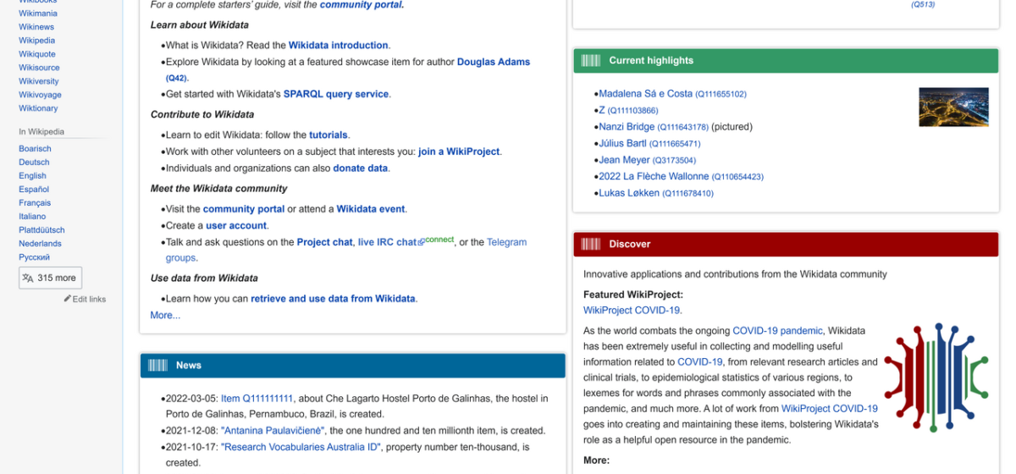1016x474 pixels.
Task: Select Nederlands language link
Action: [40, 244]
